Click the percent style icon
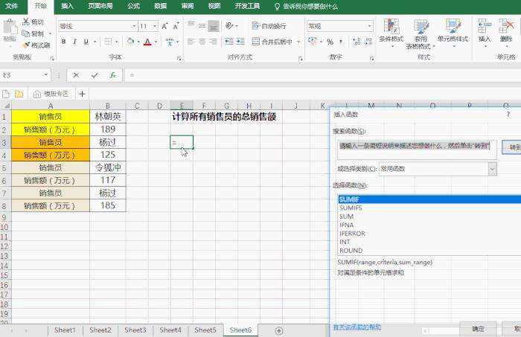This screenshot has height=337, width=521. 330,42
